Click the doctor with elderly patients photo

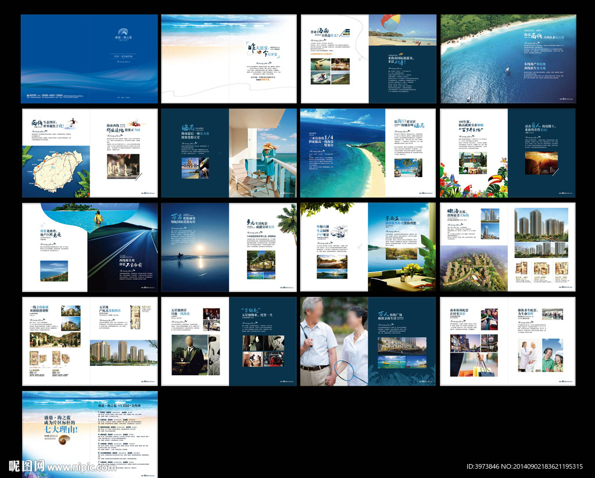click(540, 355)
